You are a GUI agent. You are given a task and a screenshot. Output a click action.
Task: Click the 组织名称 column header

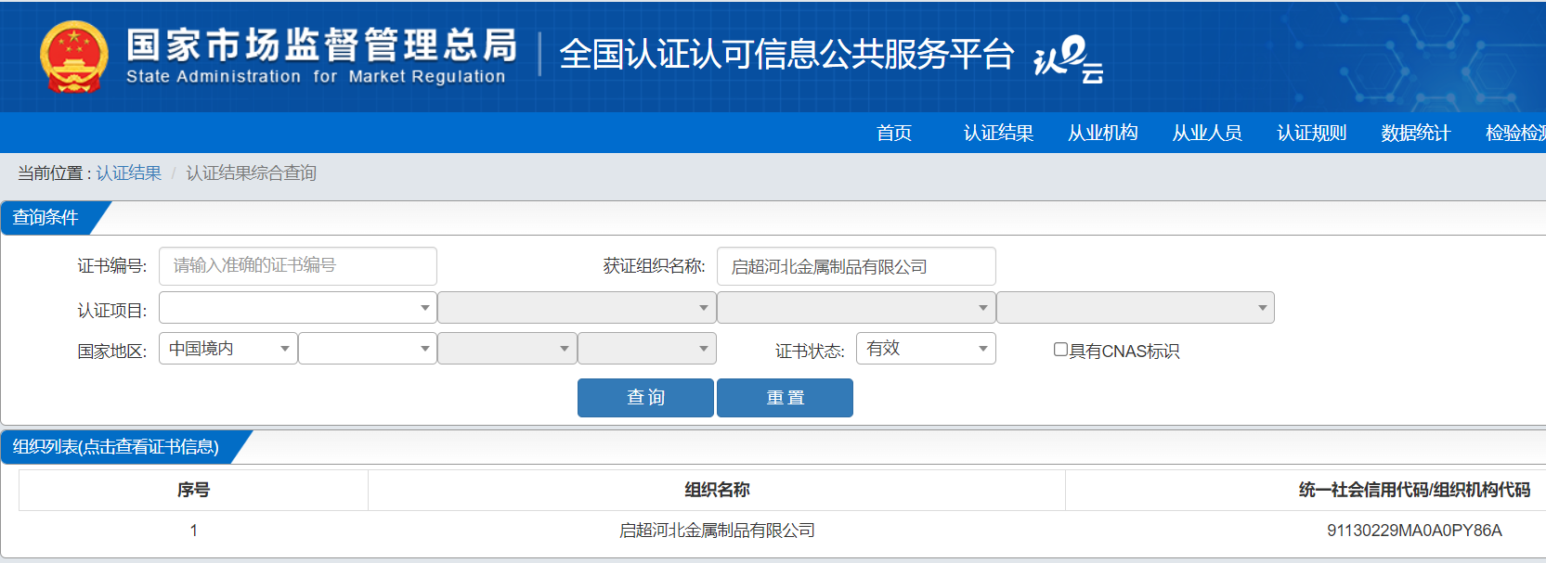click(x=717, y=490)
